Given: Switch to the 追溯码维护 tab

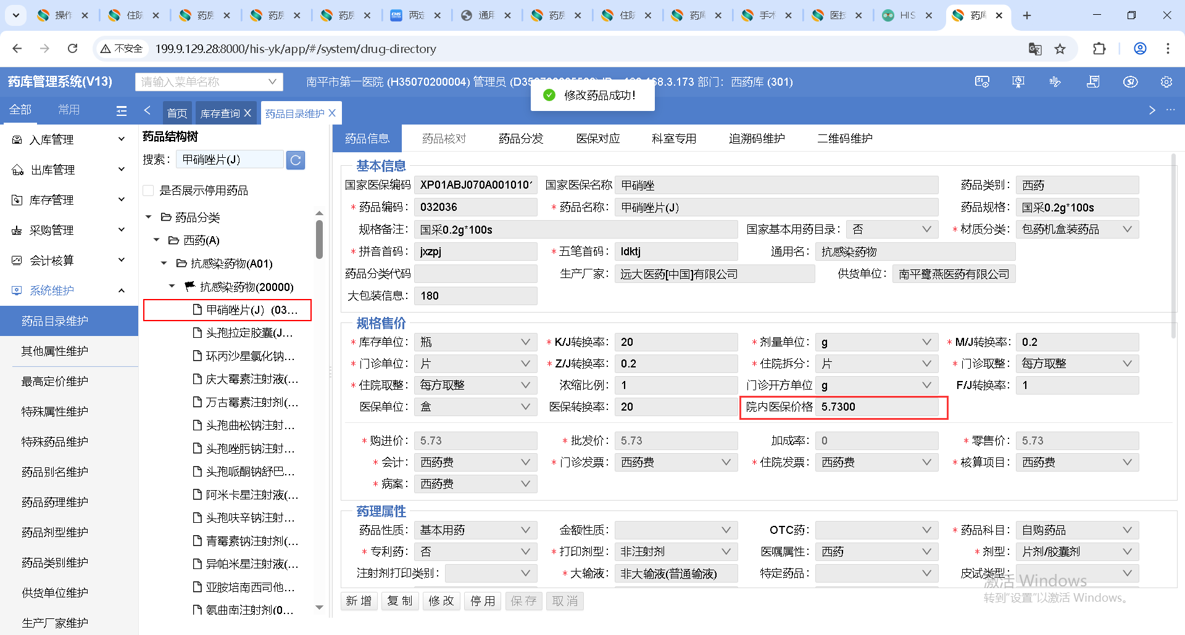Looking at the screenshot, I should click(x=757, y=139).
